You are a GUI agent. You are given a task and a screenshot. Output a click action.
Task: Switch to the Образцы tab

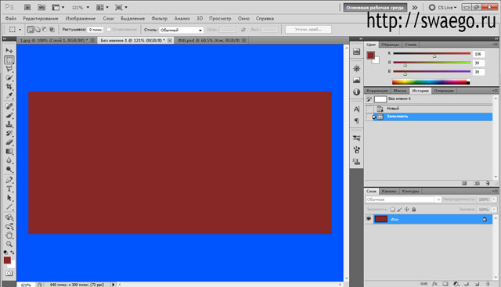(390, 45)
